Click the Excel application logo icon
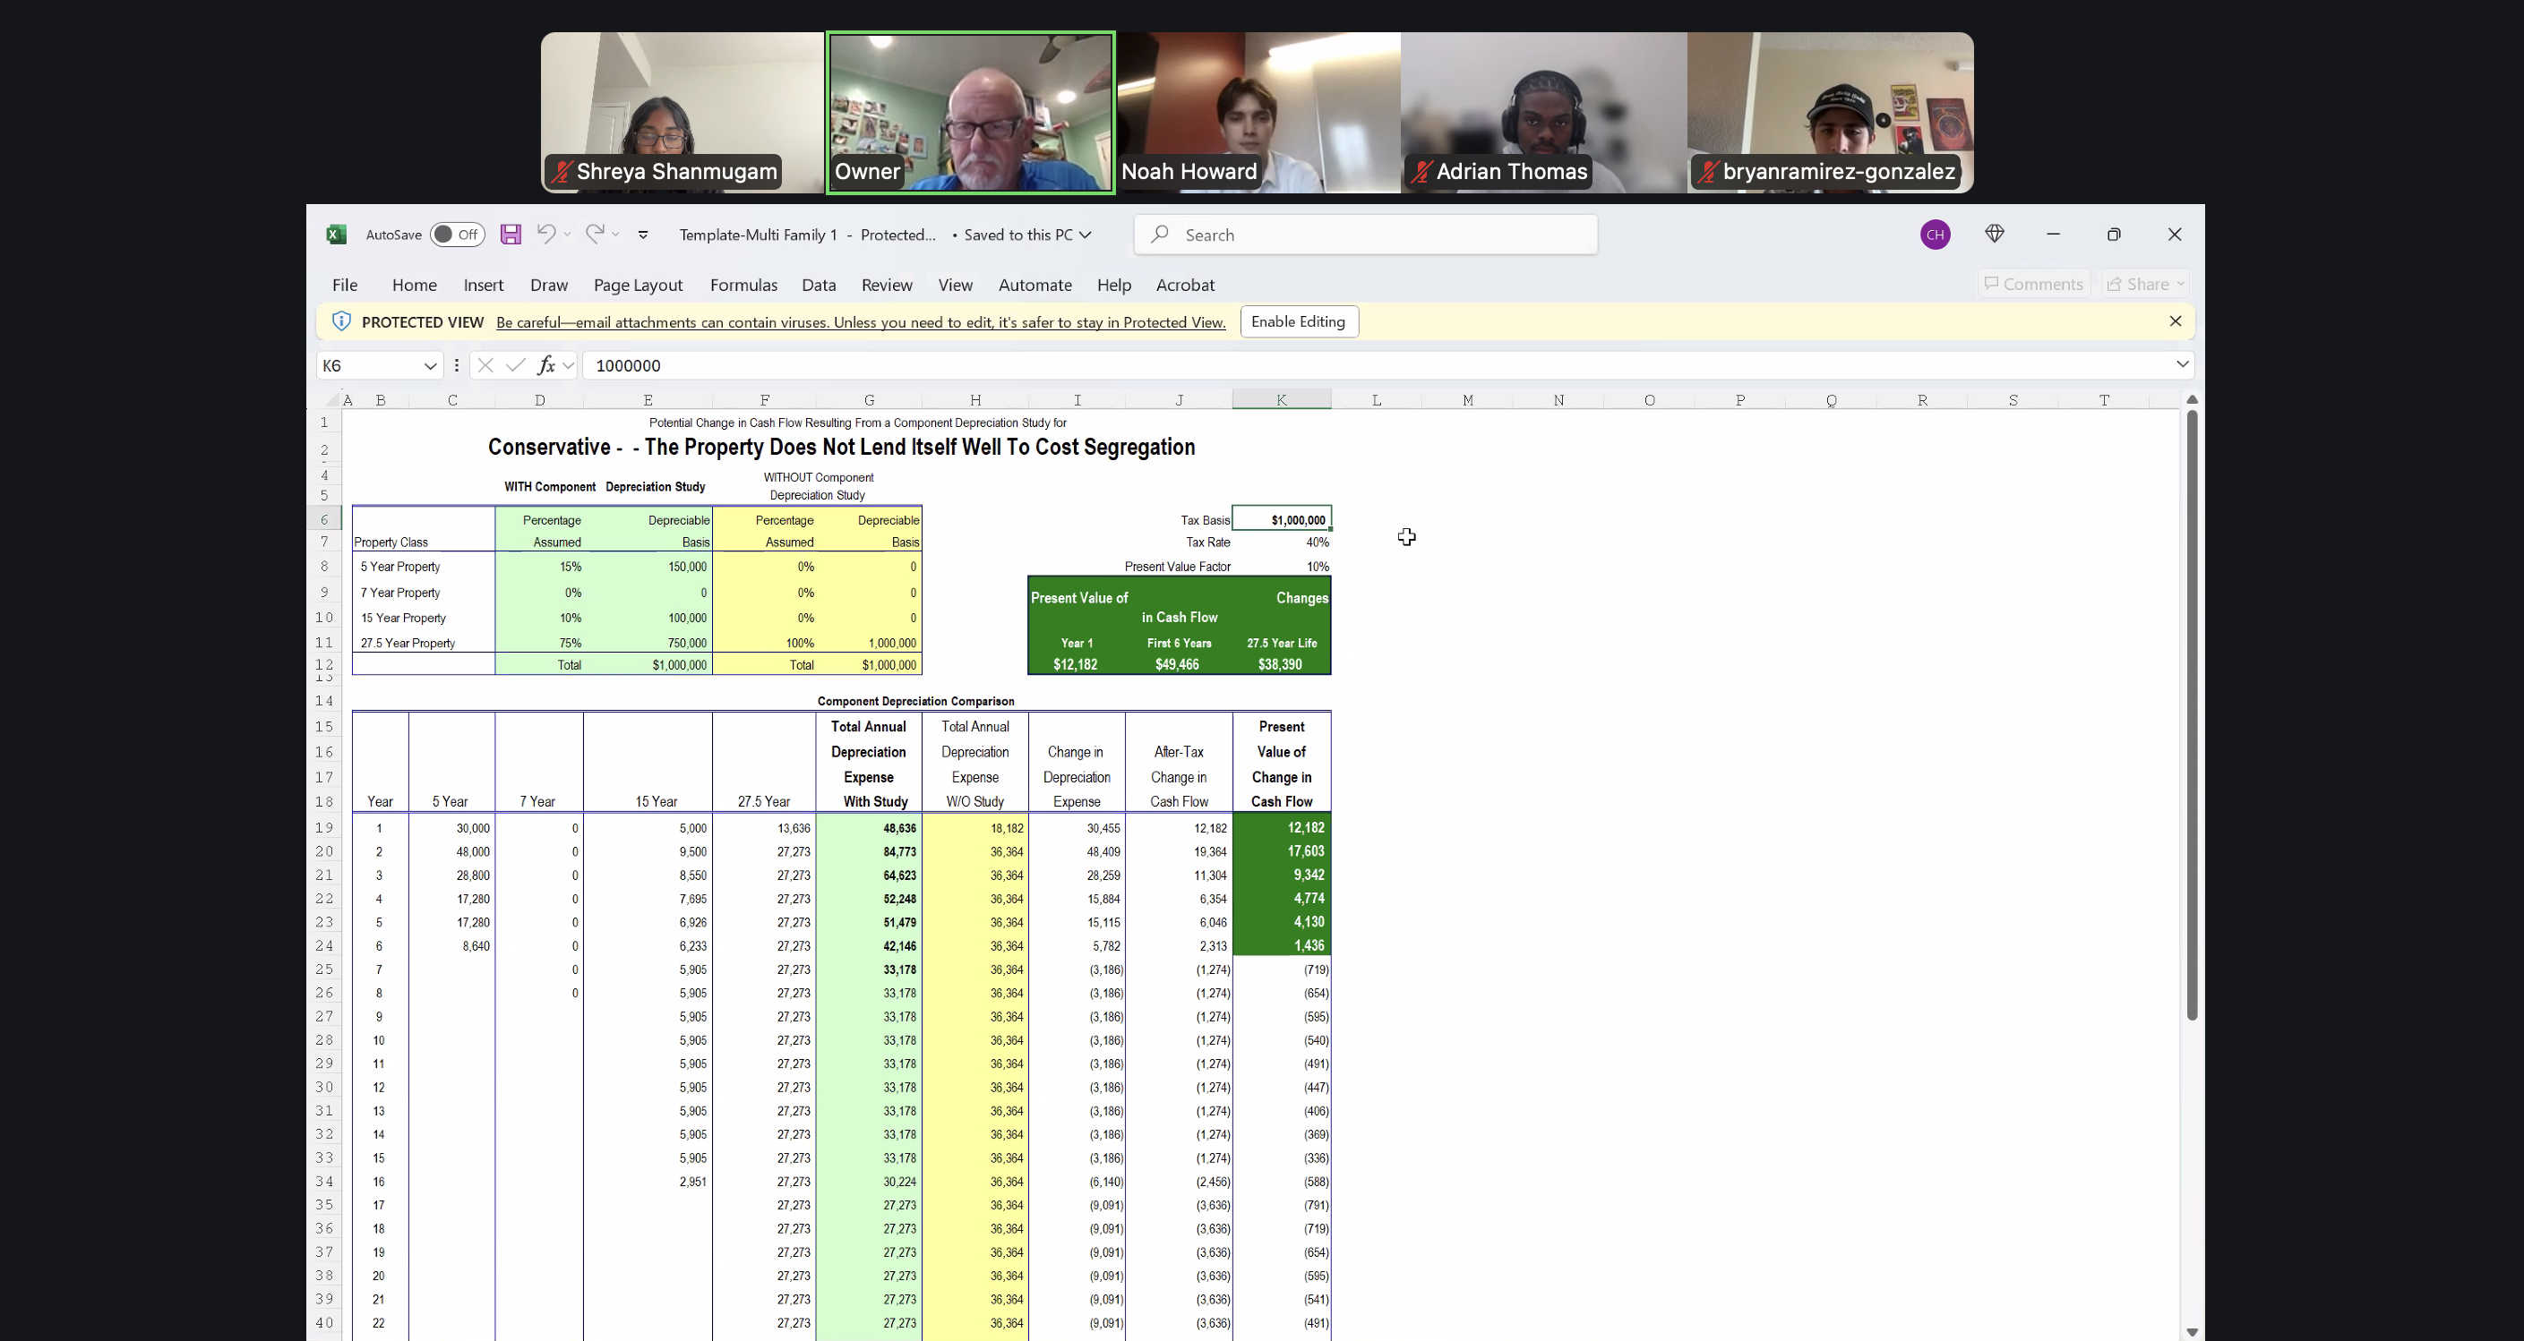 [336, 235]
